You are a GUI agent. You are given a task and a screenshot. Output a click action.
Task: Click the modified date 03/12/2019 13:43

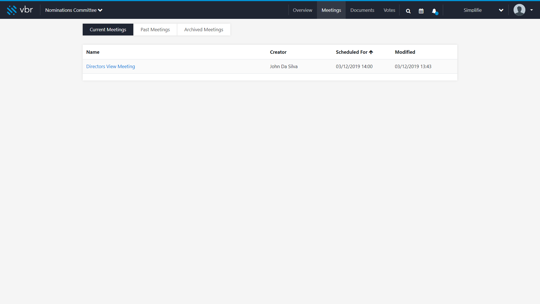coord(413,66)
